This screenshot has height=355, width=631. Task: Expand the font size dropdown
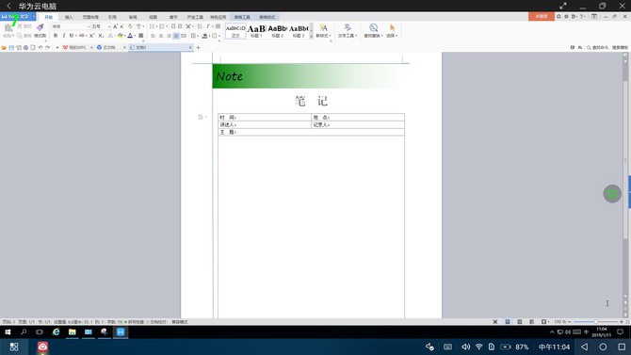tap(109, 26)
